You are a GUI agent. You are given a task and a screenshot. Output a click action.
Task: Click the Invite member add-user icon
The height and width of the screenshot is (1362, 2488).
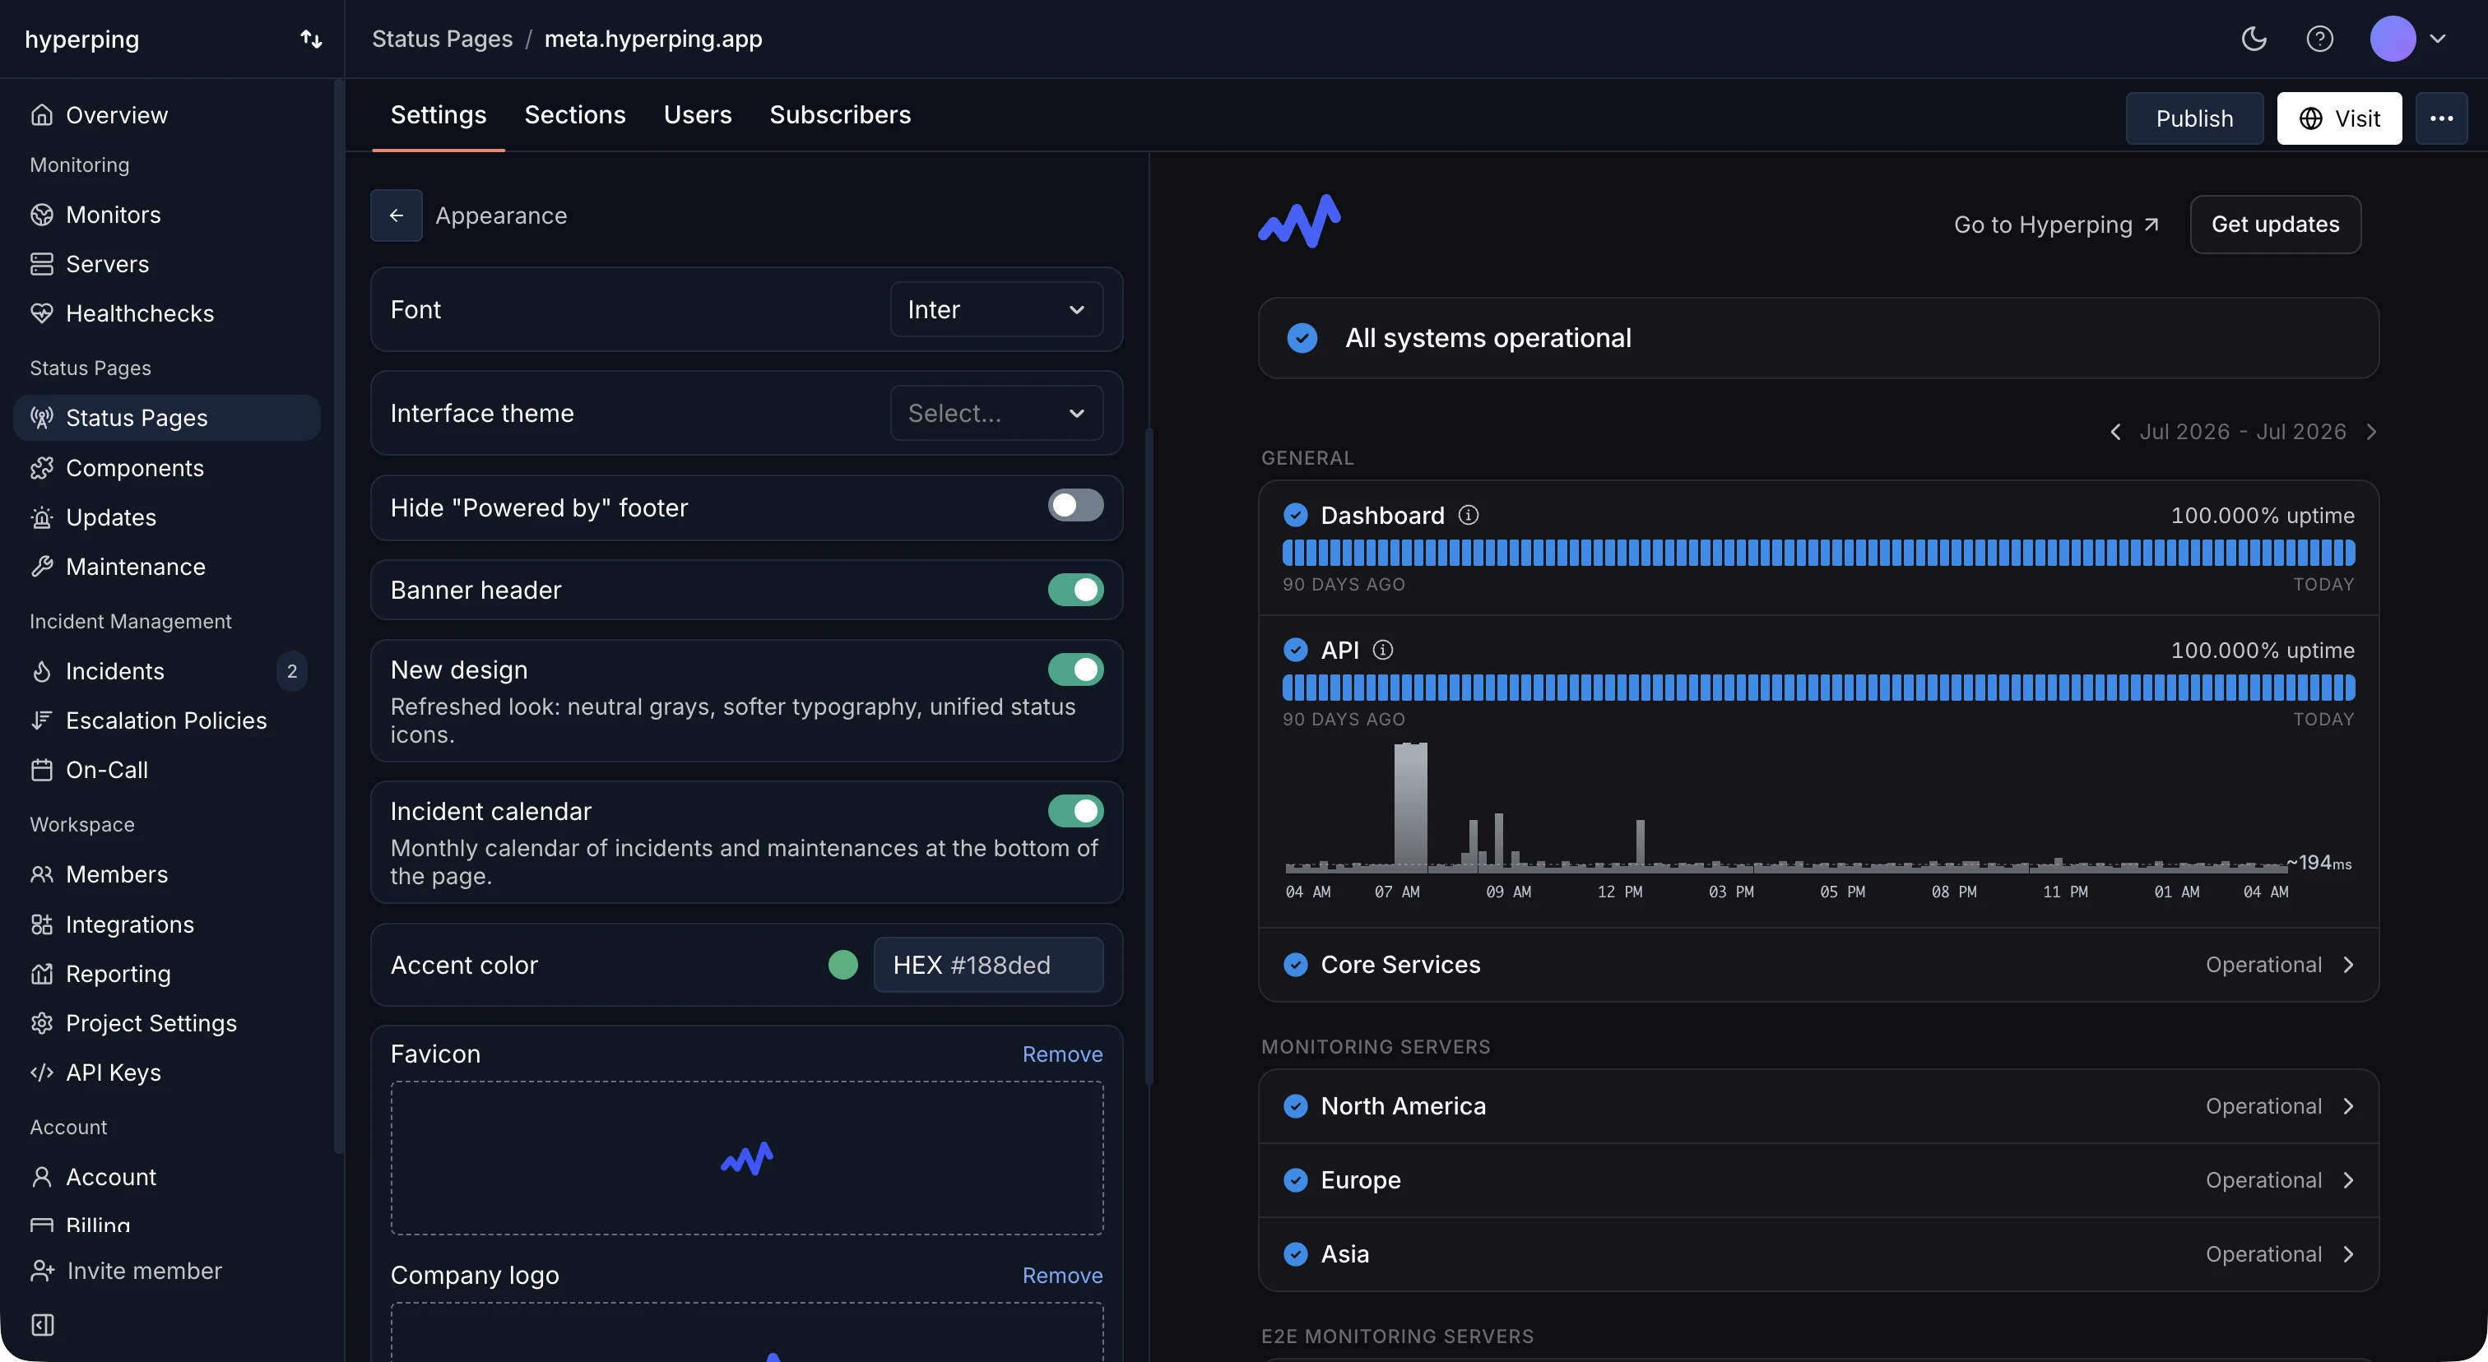pos(41,1271)
